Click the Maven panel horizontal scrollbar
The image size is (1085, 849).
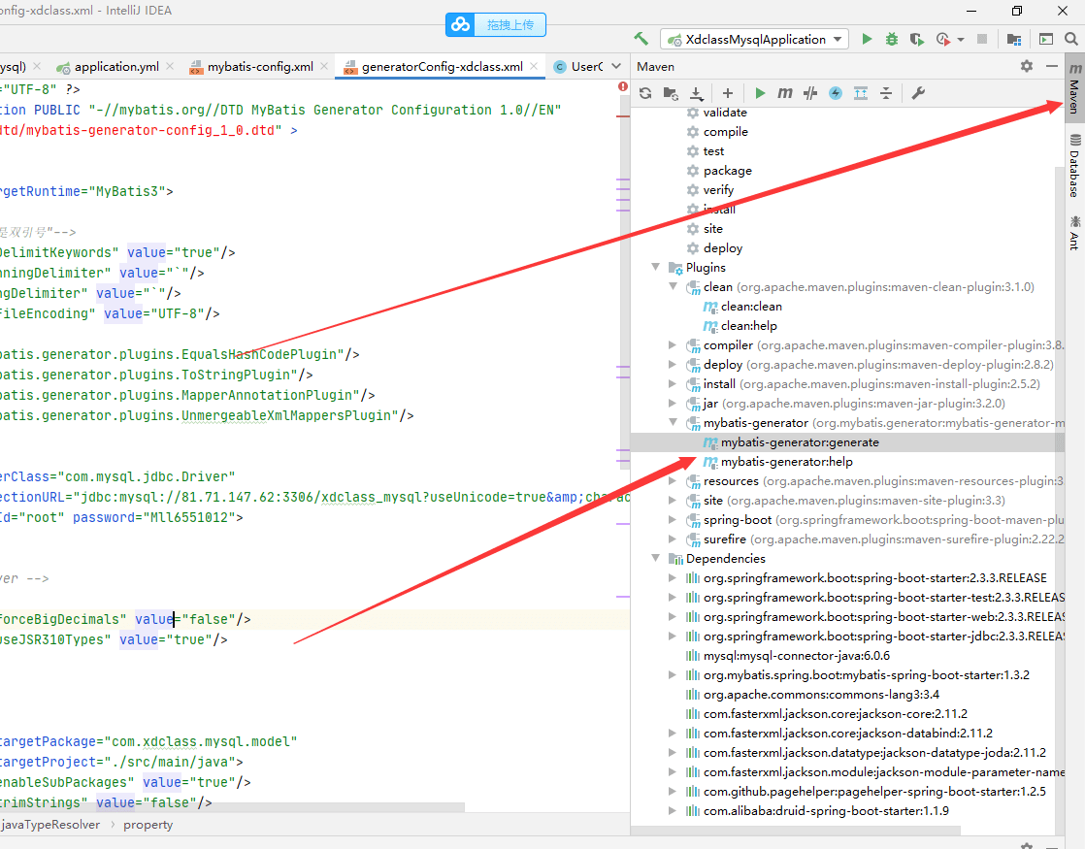(x=796, y=829)
